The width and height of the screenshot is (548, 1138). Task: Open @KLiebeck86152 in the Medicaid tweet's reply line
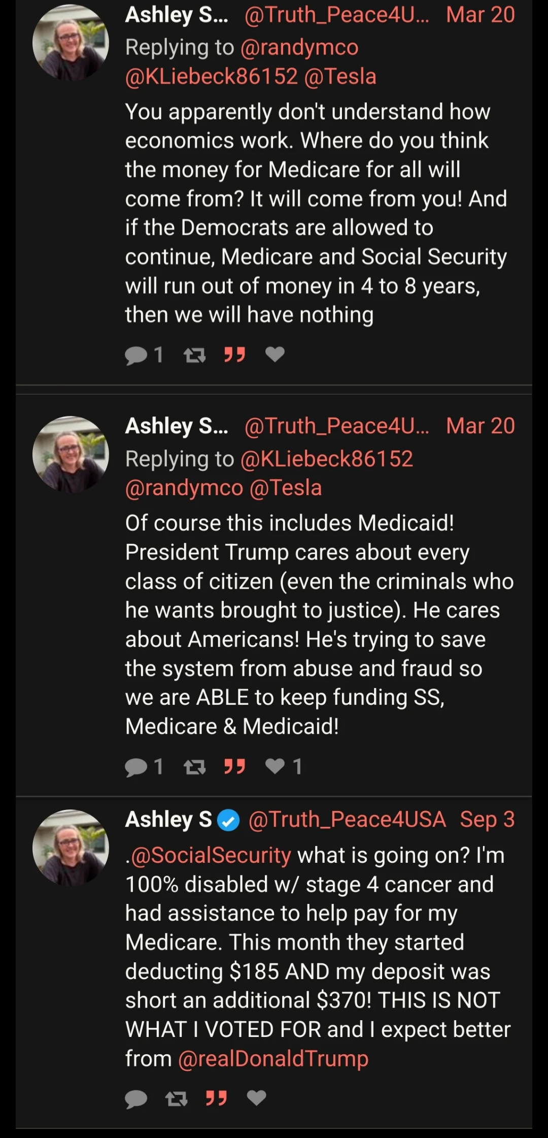click(x=327, y=459)
